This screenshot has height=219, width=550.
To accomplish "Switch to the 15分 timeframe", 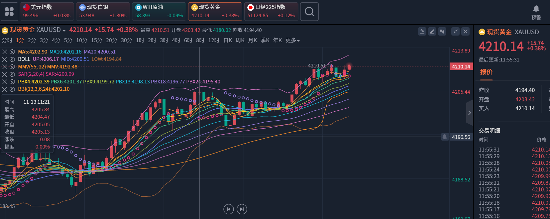I will tap(96, 41).
